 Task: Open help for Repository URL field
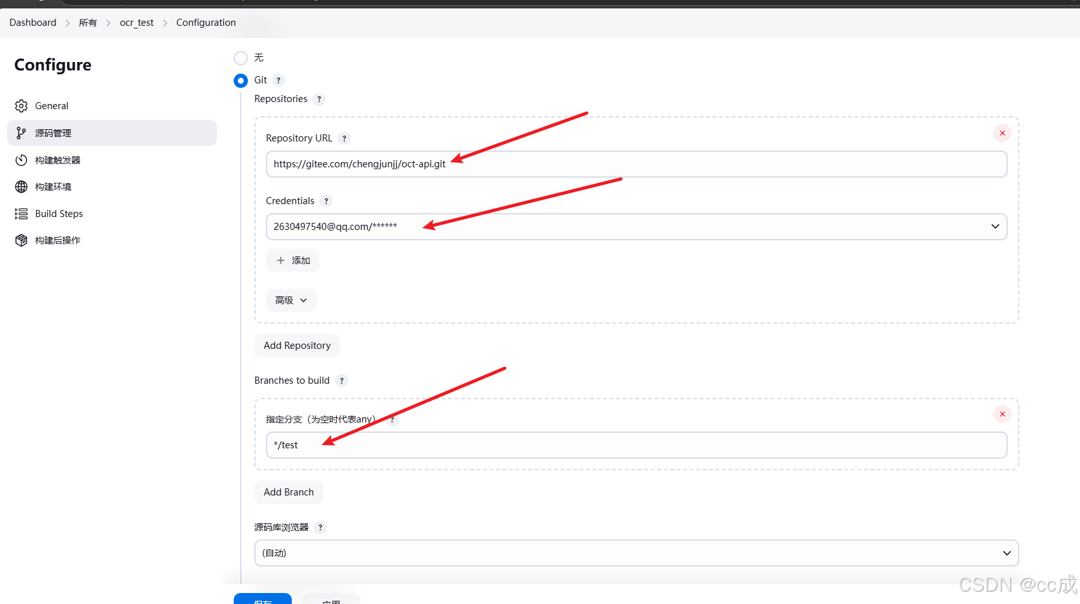[344, 138]
